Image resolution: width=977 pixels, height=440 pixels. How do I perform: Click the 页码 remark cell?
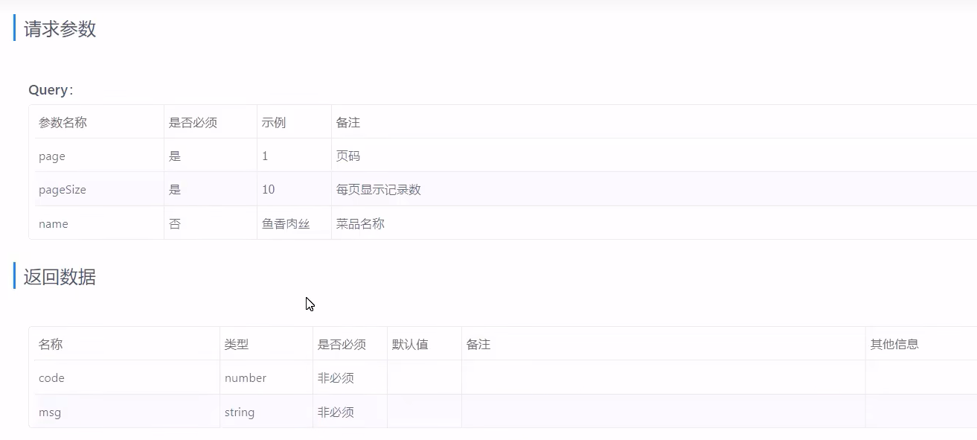(348, 156)
